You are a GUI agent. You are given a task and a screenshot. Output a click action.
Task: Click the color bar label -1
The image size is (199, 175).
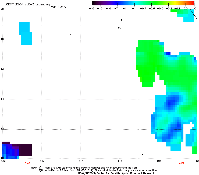coord(133,9)
